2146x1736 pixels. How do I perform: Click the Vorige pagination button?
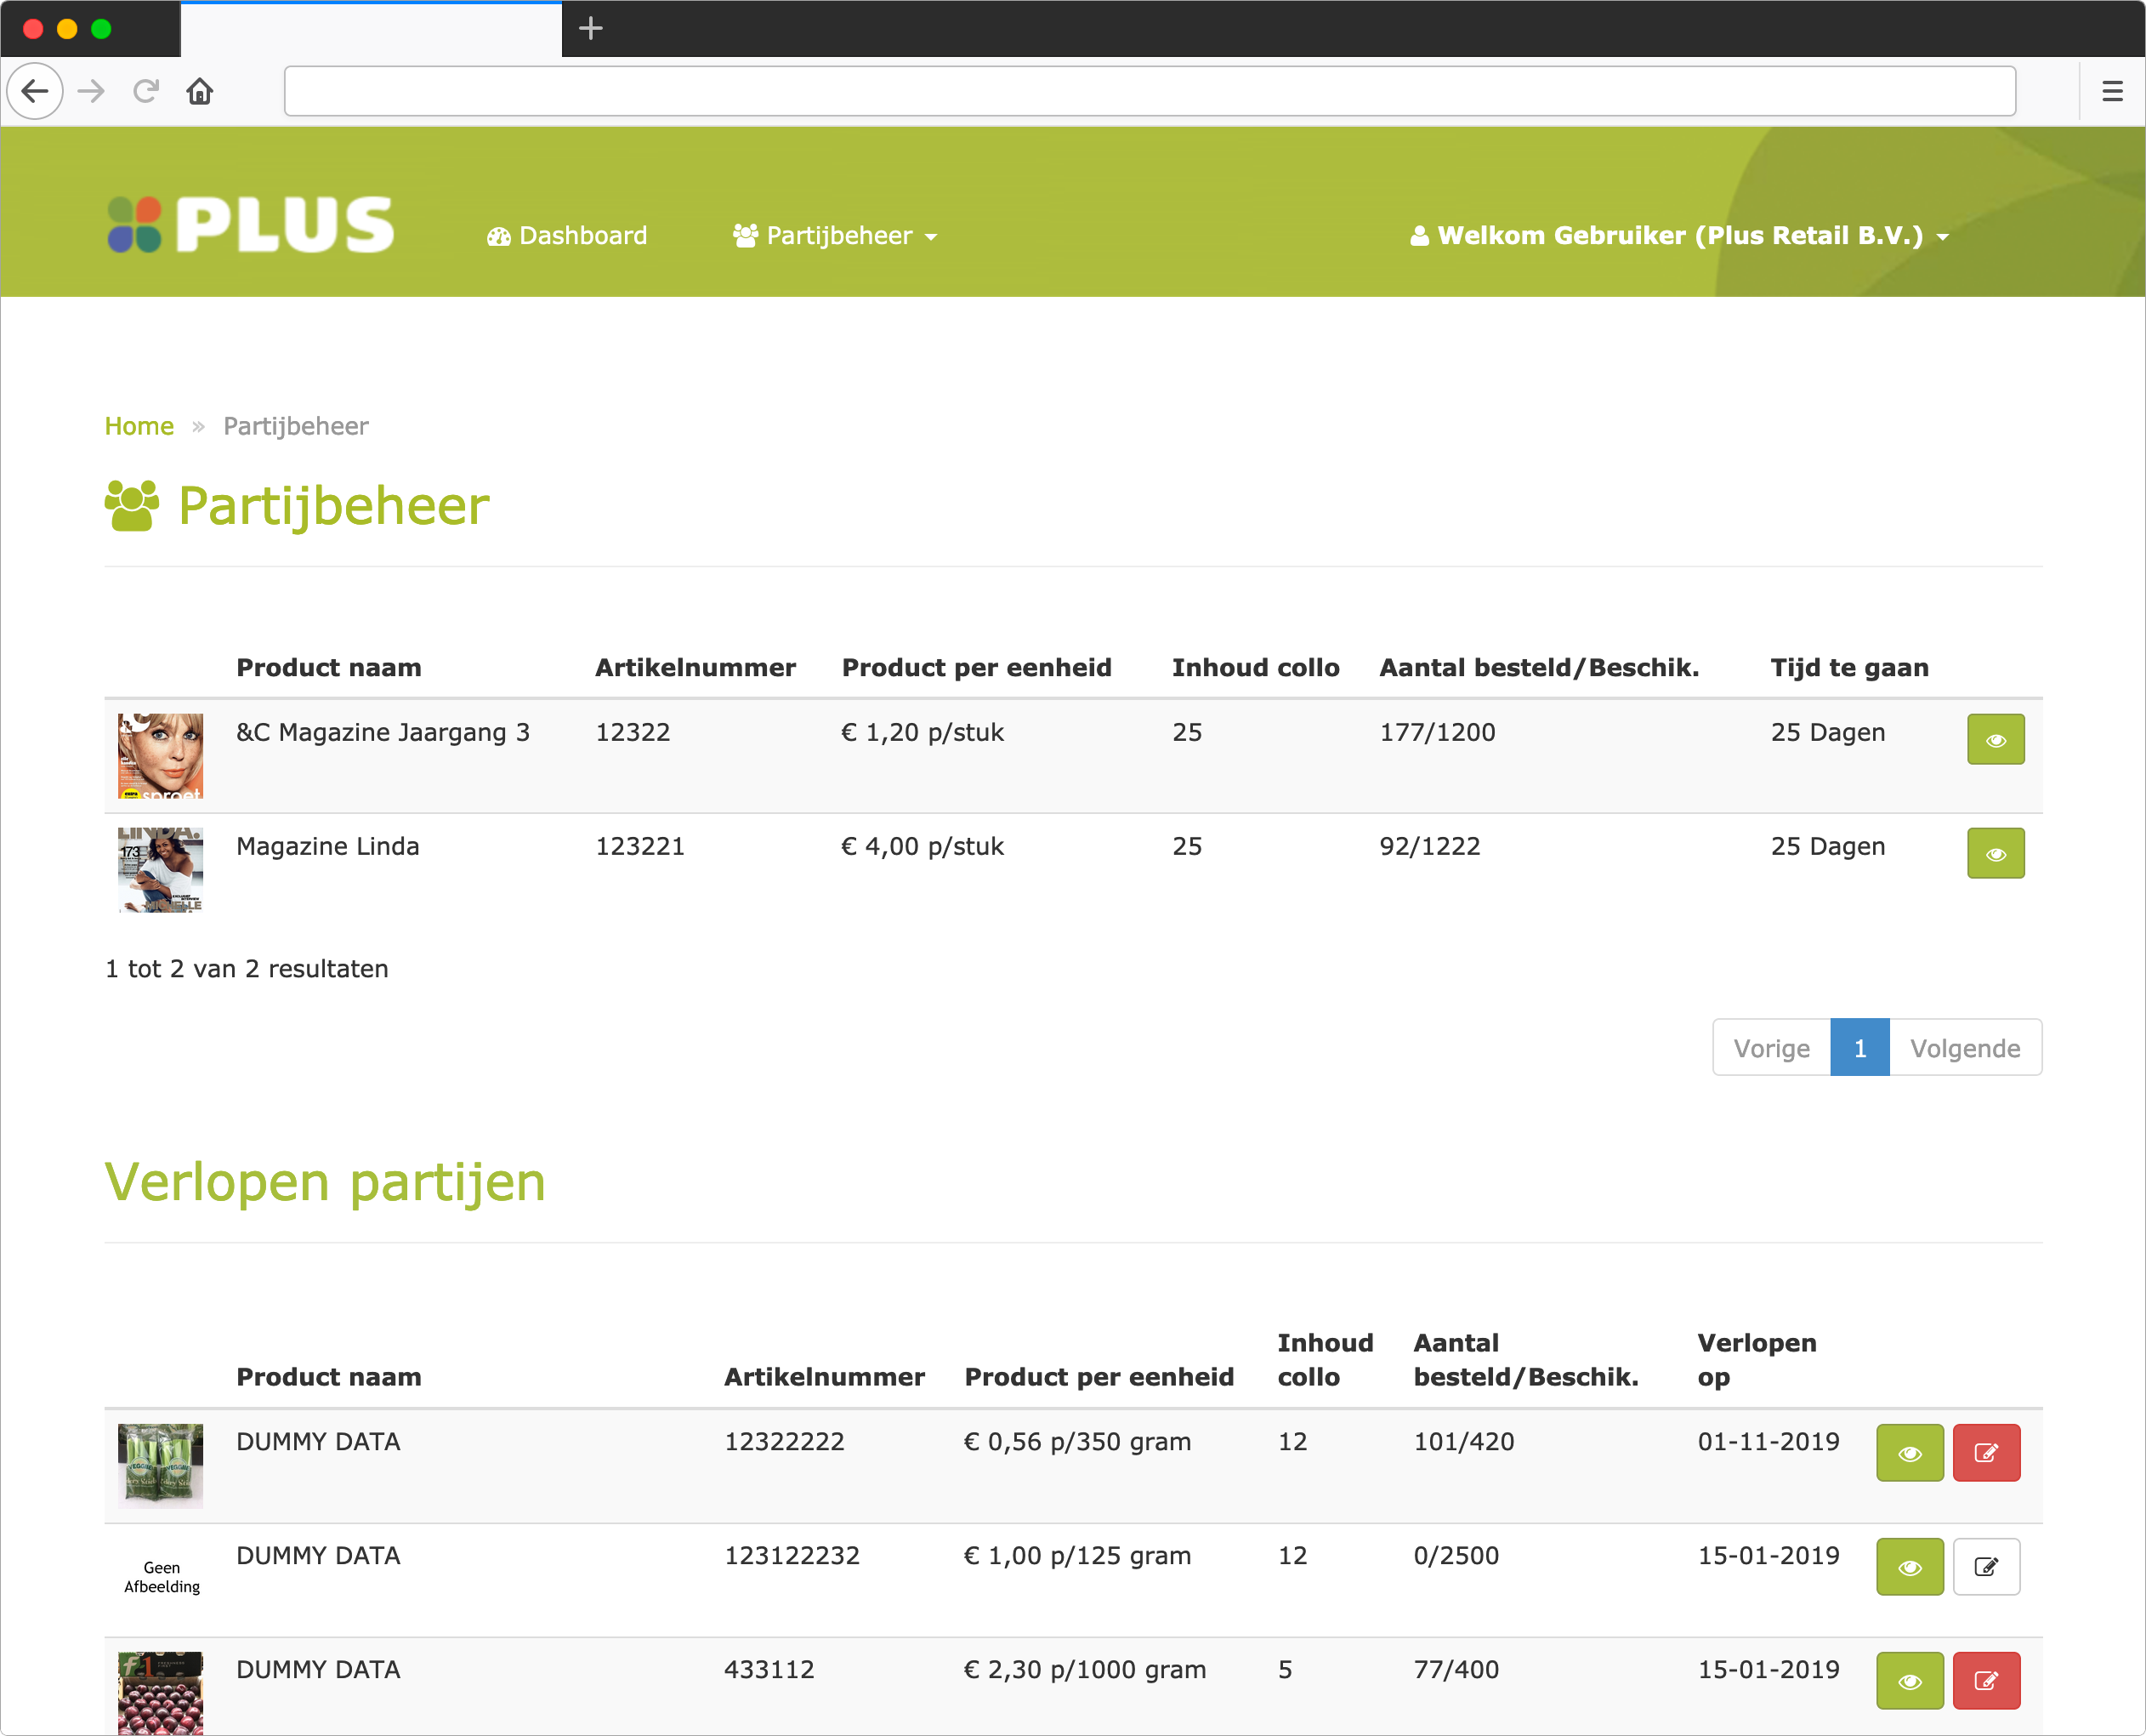click(1771, 1047)
